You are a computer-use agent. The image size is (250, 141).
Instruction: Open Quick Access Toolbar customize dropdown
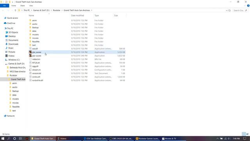coord(12,2)
